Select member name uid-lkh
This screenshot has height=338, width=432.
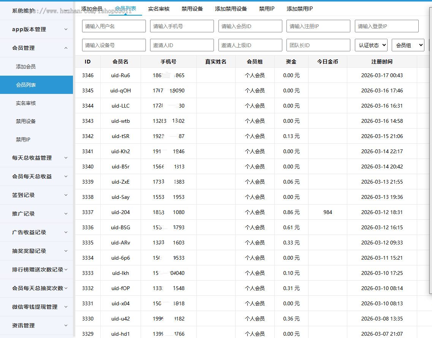(120, 273)
